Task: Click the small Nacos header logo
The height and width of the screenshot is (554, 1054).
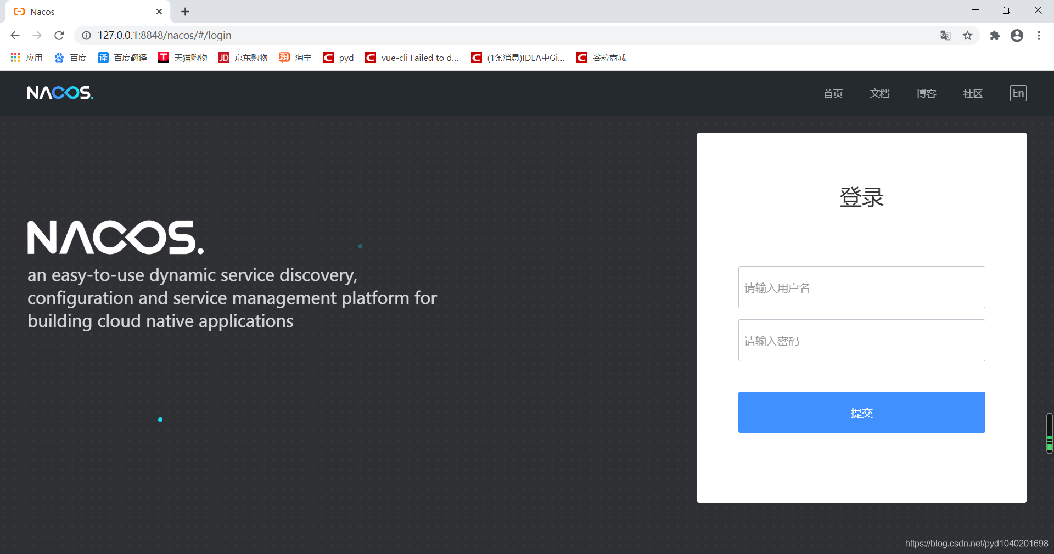Action: (x=60, y=93)
